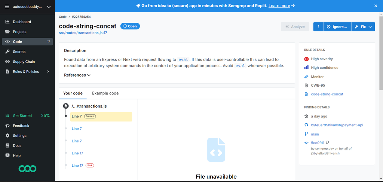Click the Analyze button

tap(295, 27)
